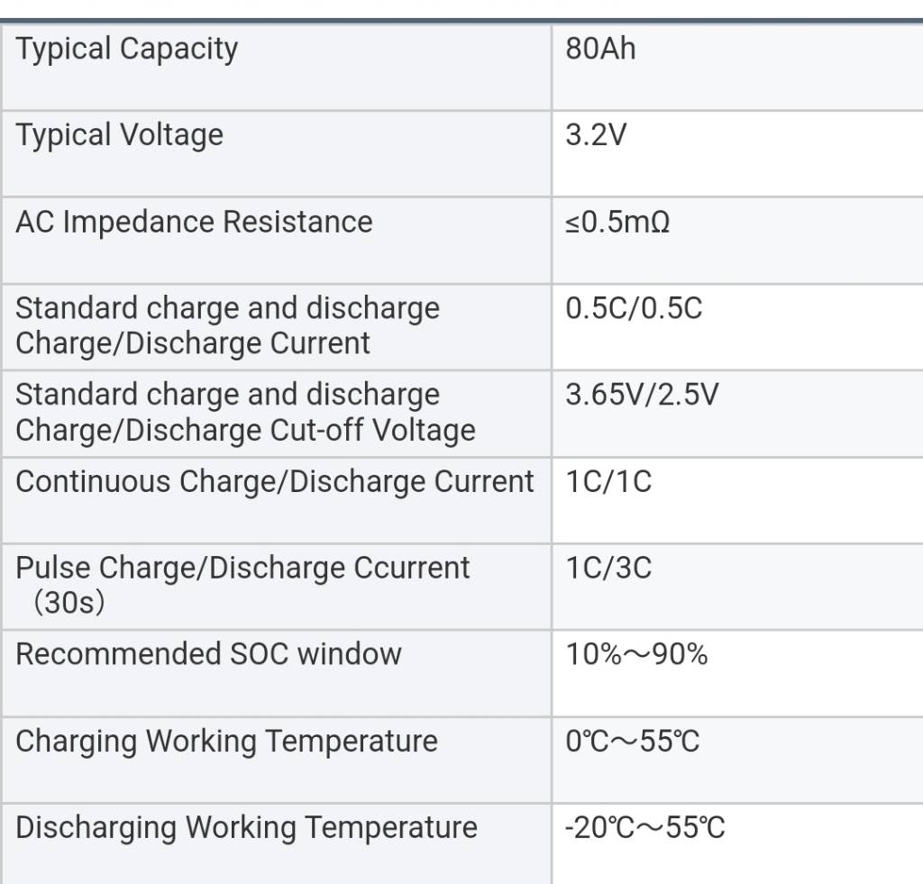
Task: Select the 10%~90% SOC value
Action: pyautogui.click(x=636, y=653)
